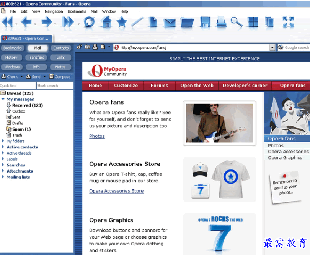310x255 pixels.
Task: Open the File menu
Action: tap(13, 11)
